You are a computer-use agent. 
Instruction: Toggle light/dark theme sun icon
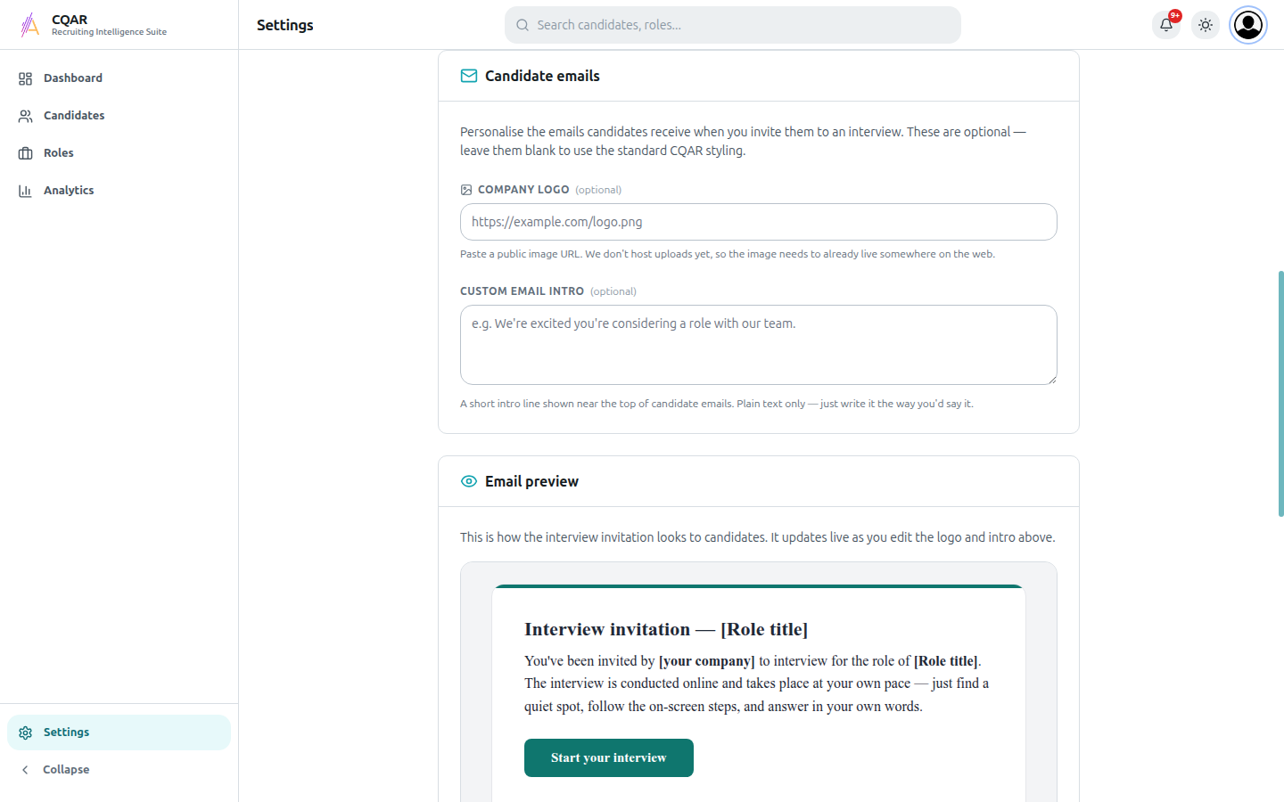point(1206,25)
